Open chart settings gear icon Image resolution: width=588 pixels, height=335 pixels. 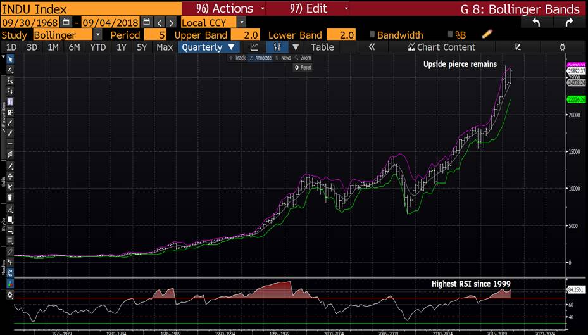562,47
